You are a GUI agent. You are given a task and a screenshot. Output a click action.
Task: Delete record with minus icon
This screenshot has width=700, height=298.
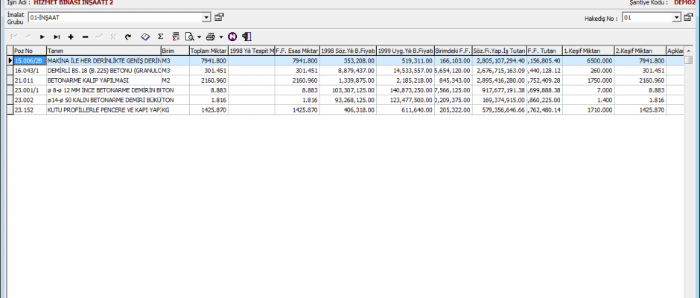point(85,36)
